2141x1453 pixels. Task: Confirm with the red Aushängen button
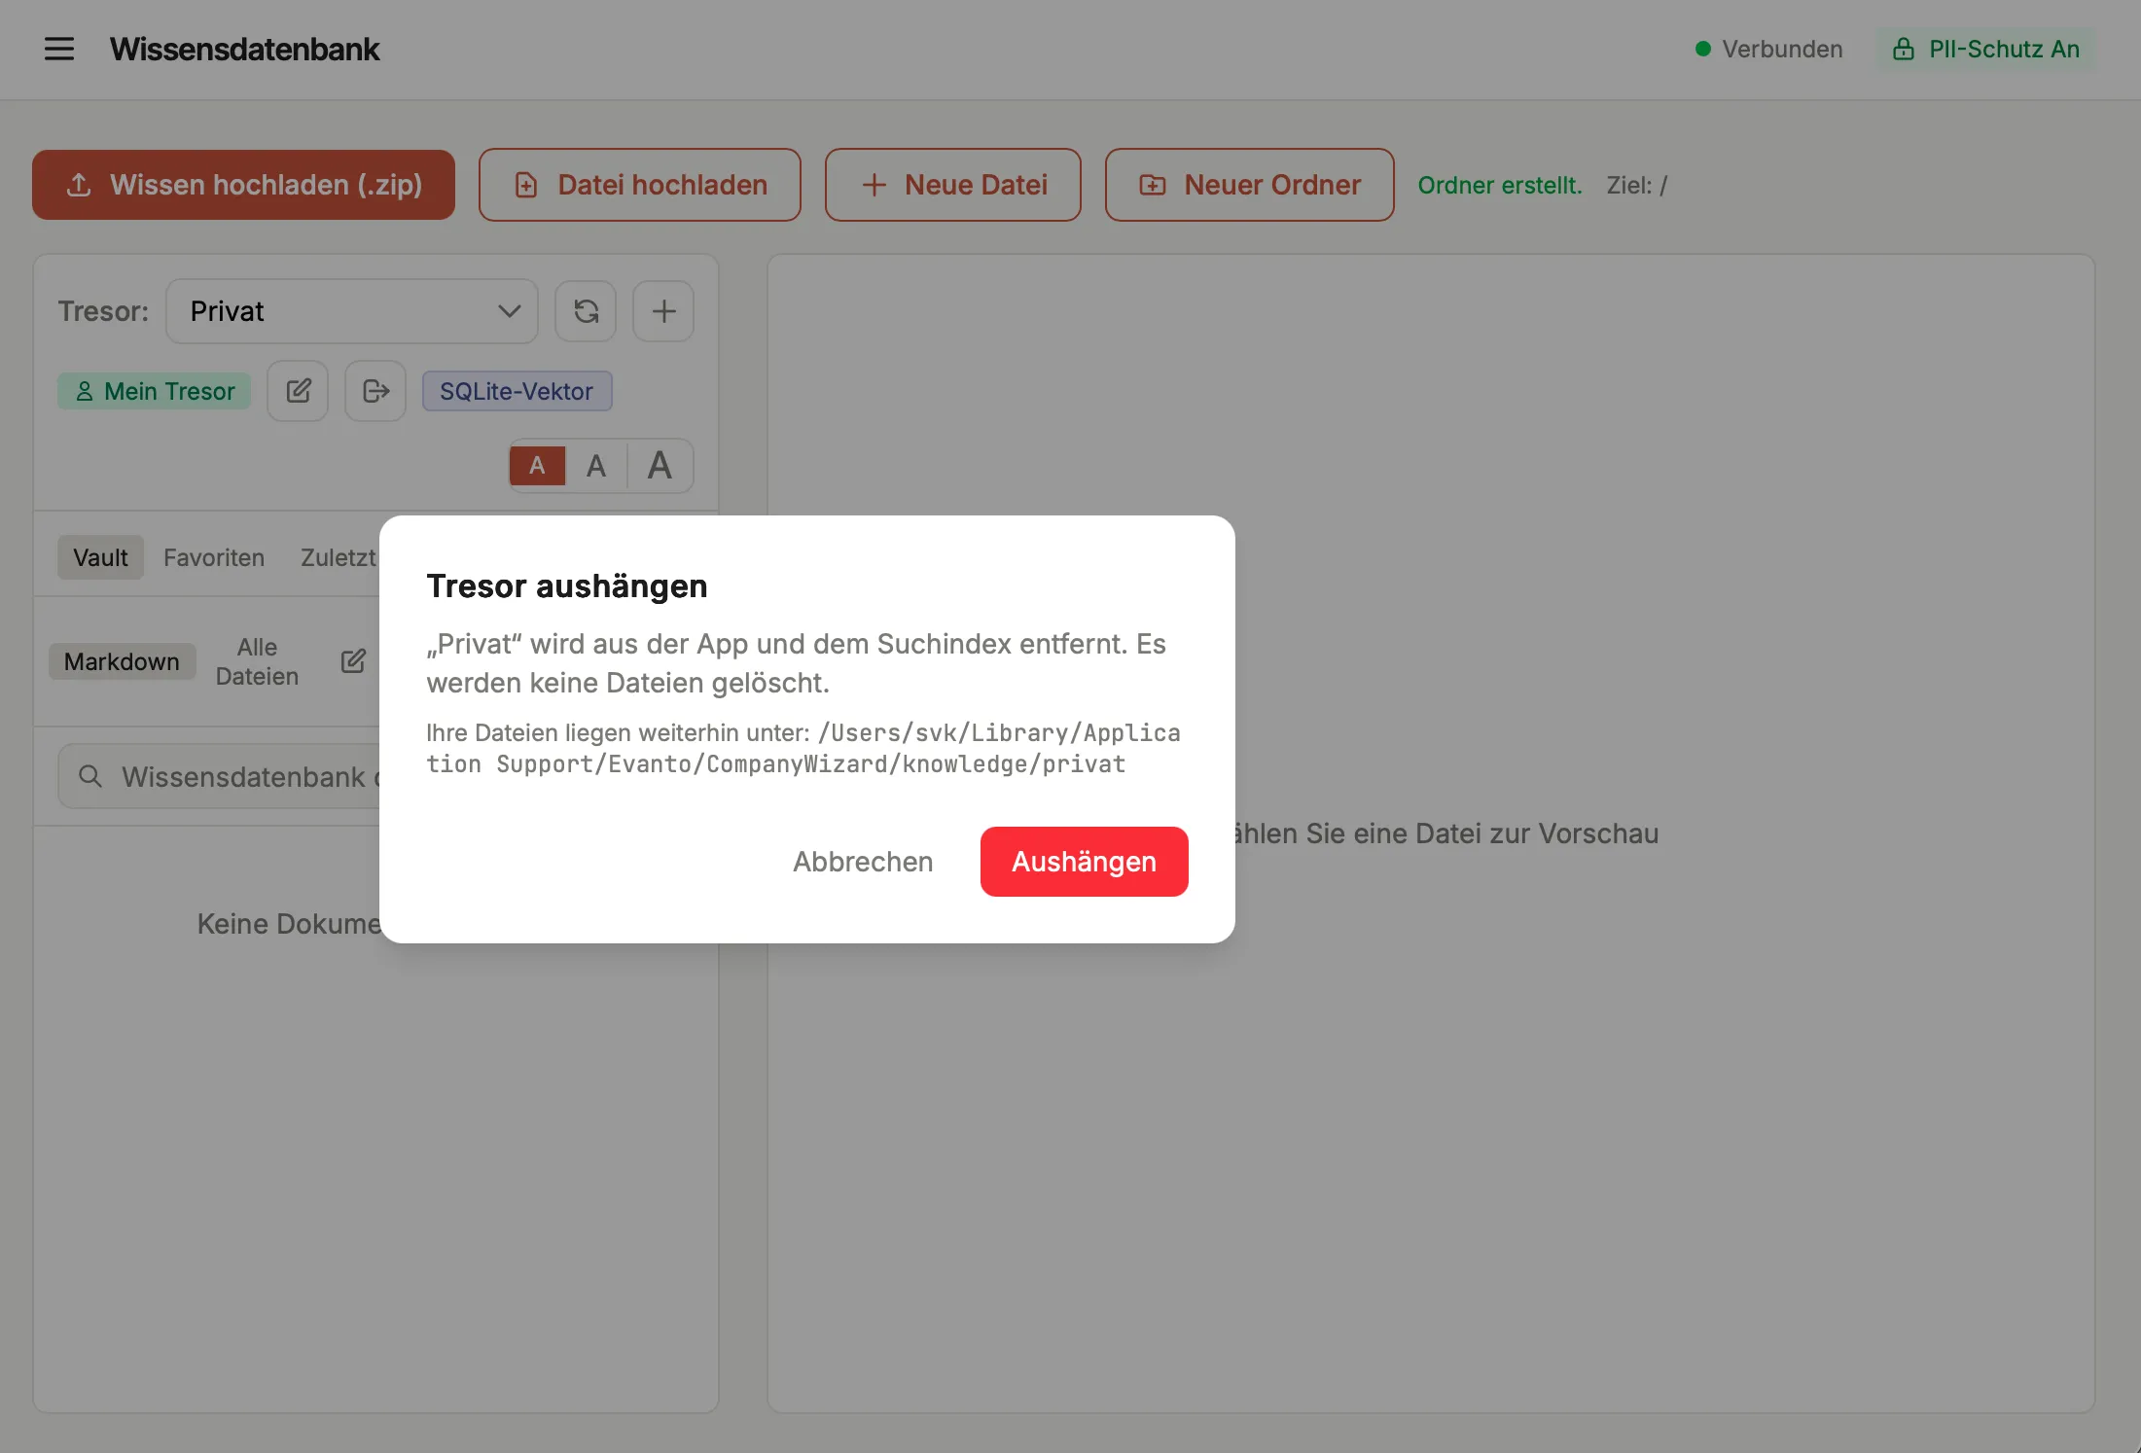1084,862
